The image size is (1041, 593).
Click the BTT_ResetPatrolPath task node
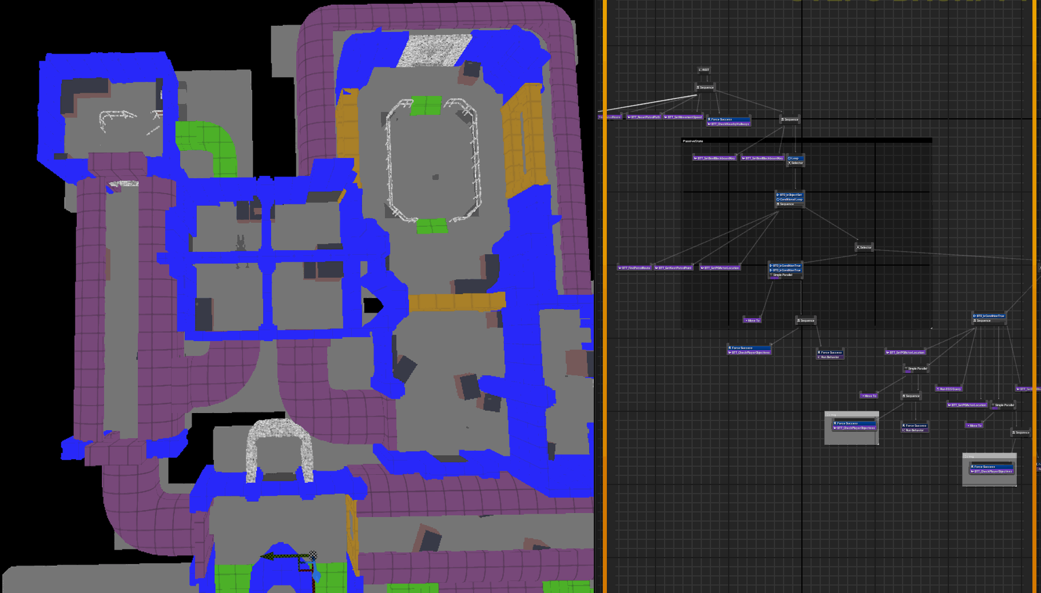(643, 117)
